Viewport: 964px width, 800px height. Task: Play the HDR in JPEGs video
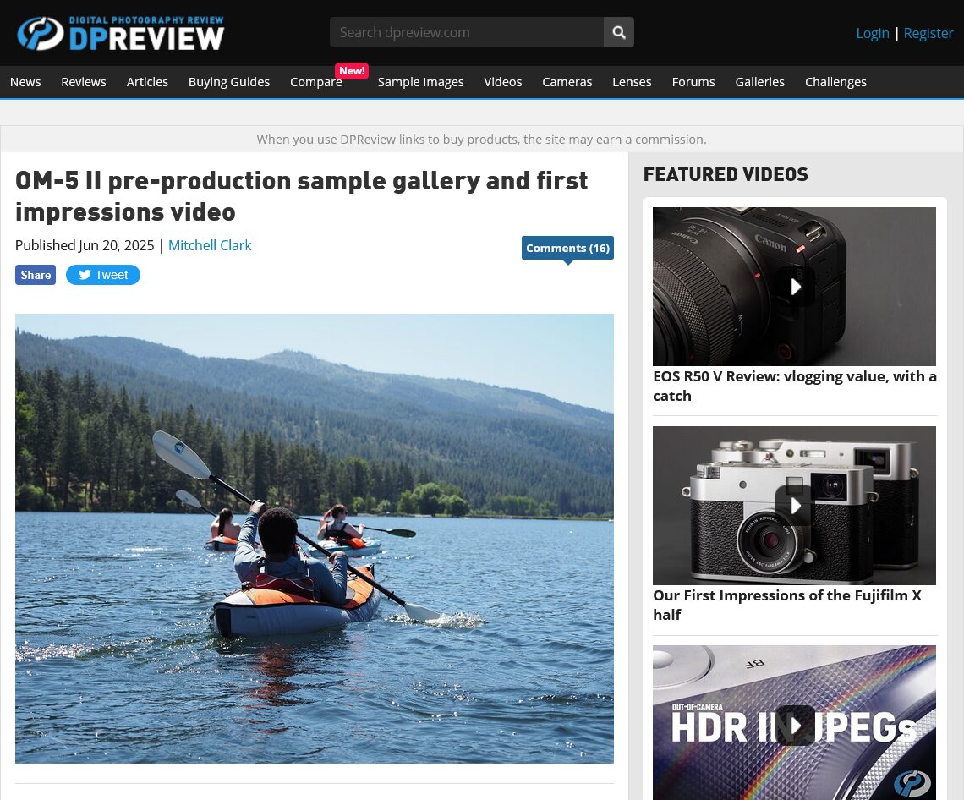tap(794, 725)
